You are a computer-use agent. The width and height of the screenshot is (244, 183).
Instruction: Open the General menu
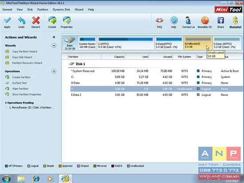pyautogui.click(x=7, y=9)
